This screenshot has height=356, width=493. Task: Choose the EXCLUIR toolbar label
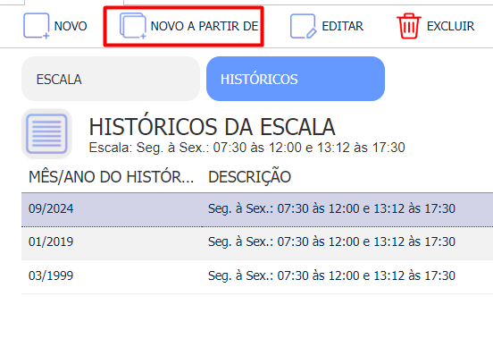click(450, 26)
